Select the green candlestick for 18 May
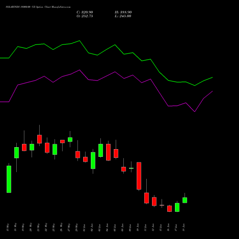 17,152
